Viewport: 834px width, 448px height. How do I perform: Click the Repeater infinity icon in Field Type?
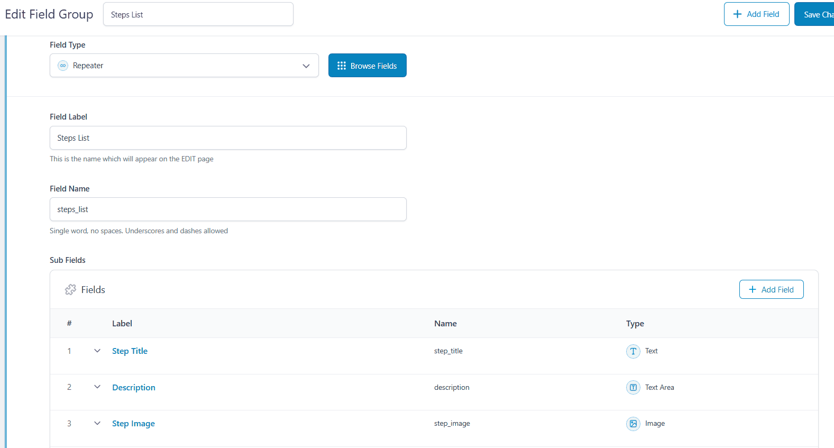[63, 66]
